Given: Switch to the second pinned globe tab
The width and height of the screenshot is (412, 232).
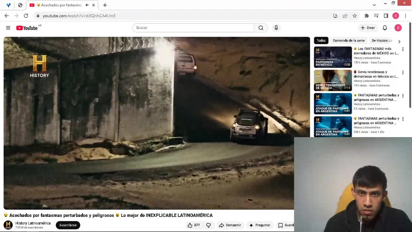Looking at the screenshot, I should click(20, 5).
